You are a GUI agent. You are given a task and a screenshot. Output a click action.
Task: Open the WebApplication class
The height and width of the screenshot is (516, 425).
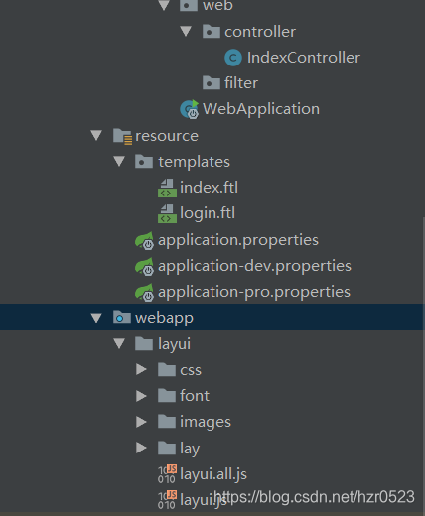click(261, 109)
